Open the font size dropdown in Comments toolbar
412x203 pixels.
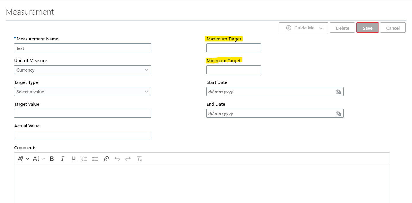tap(38, 159)
